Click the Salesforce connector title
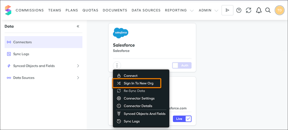 click(x=124, y=45)
